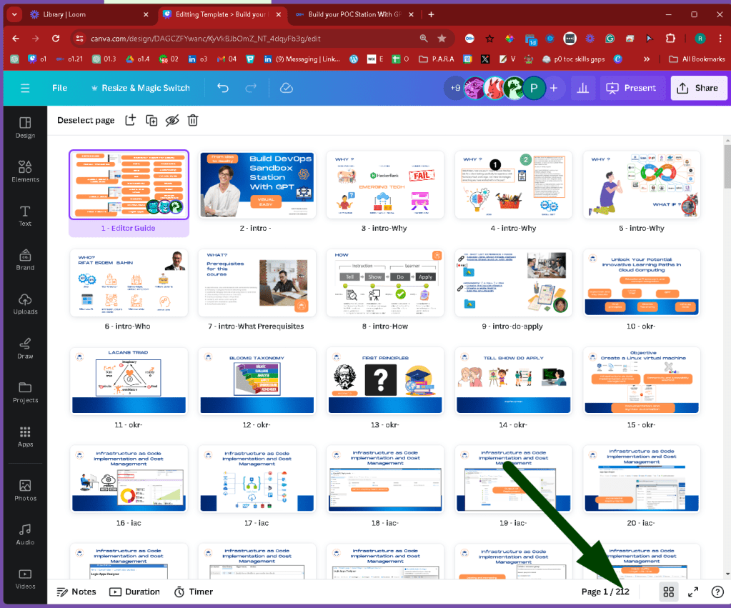Open the Brand panel
Viewport: 731px width, 608px height.
pos(25,260)
